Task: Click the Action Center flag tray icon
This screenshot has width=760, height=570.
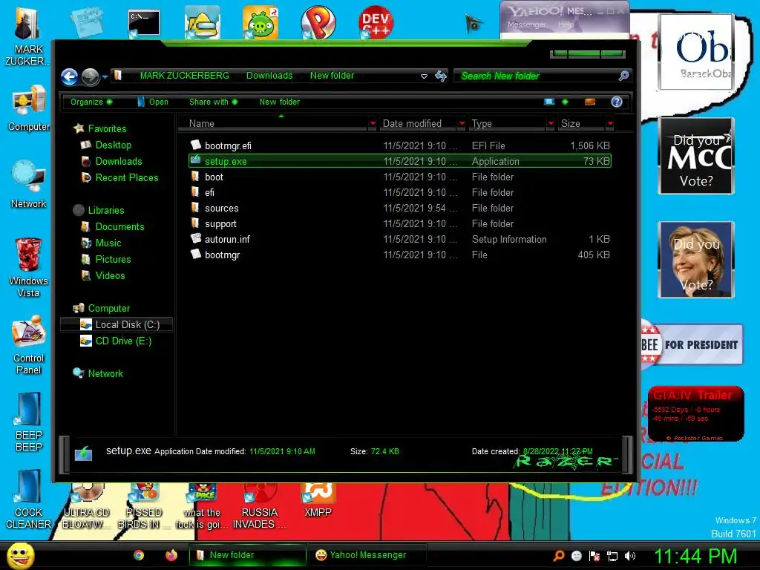Action: pos(594,556)
